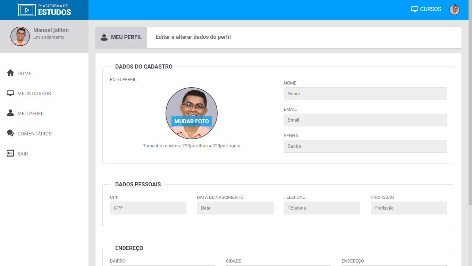The height and width of the screenshot is (266, 472).
Task: Click the 'DADOS DO CADASTRO' heading
Action: click(x=144, y=67)
